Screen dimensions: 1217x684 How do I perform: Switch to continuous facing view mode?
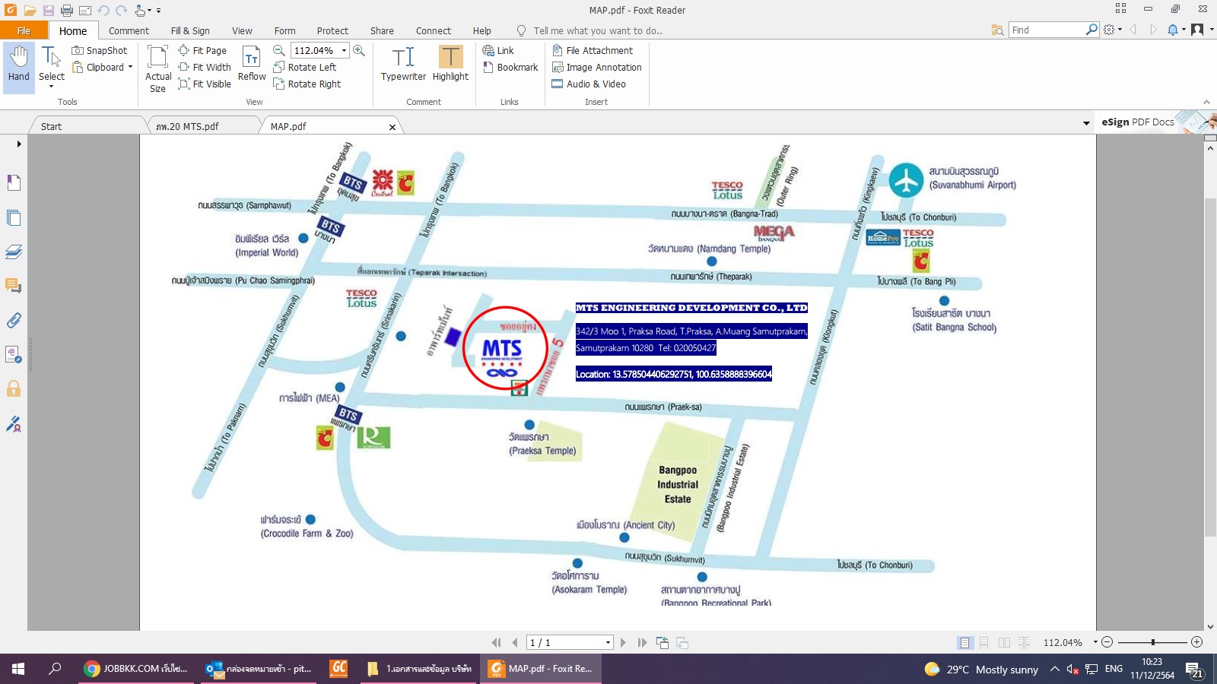1024,642
